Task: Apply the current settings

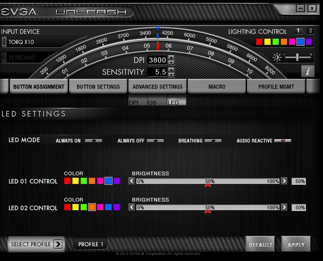Action: pos(296,244)
